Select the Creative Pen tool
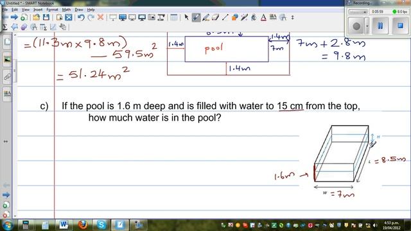The height and width of the screenshot is (231, 411). (x=205, y=17)
